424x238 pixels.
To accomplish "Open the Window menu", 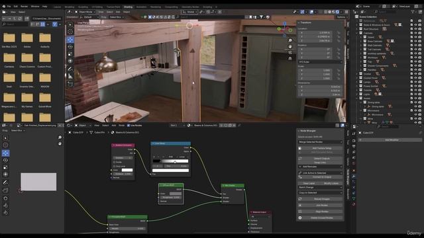I will click(x=35, y=6).
